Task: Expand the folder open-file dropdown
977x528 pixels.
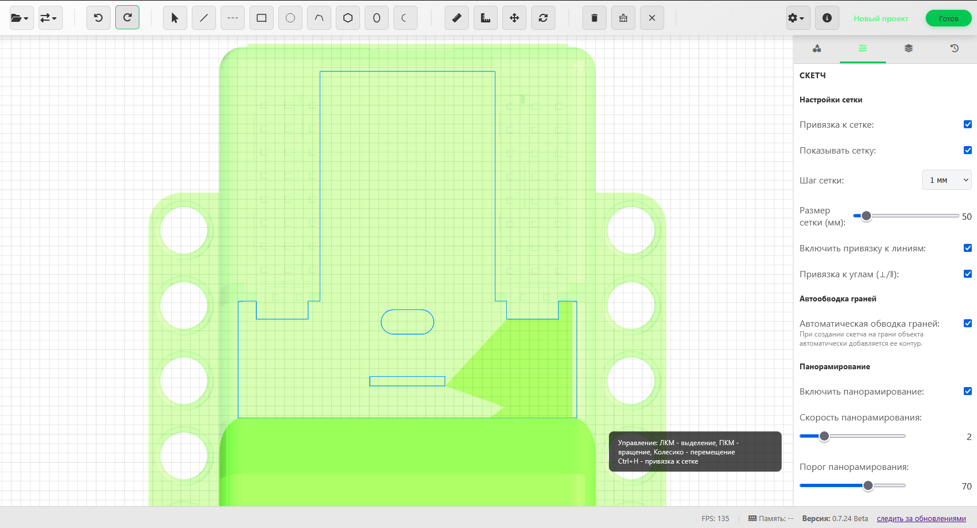Action: (x=20, y=18)
